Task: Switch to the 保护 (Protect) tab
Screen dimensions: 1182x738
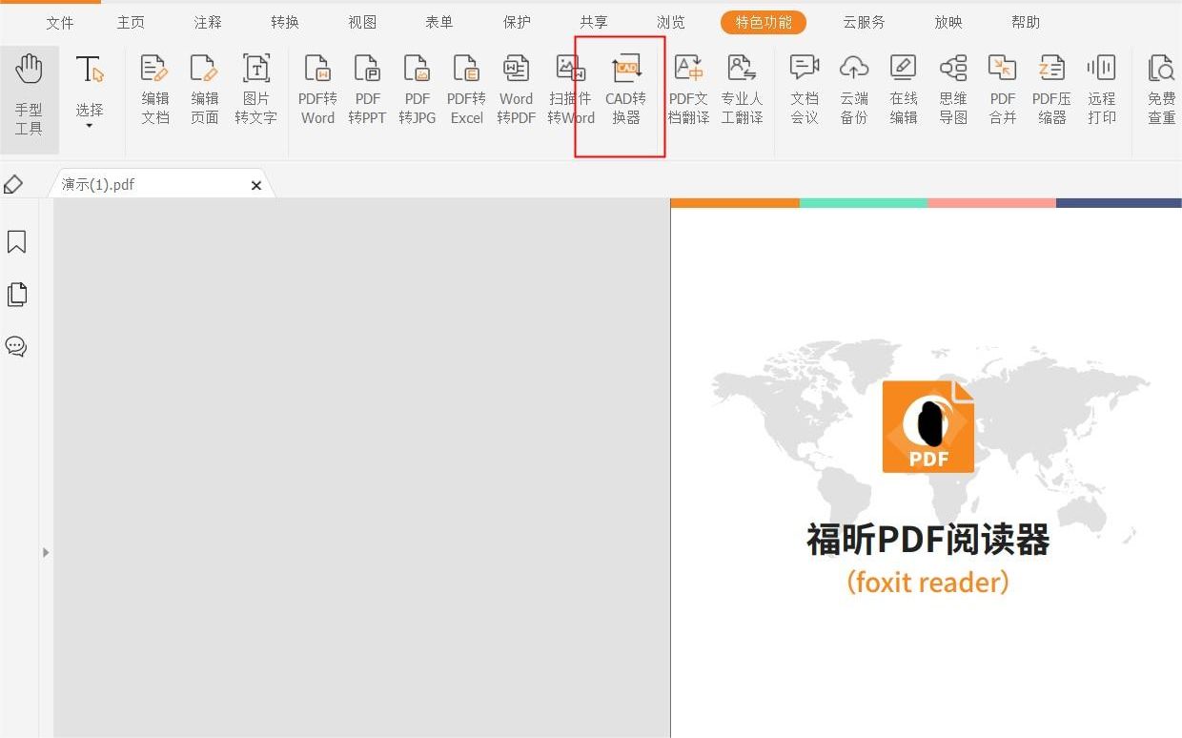Action: (517, 22)
